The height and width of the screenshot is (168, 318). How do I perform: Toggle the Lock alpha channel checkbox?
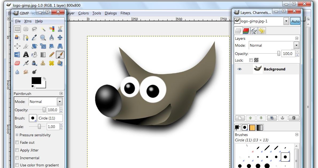pyautogui.click(x=251, y=60)
